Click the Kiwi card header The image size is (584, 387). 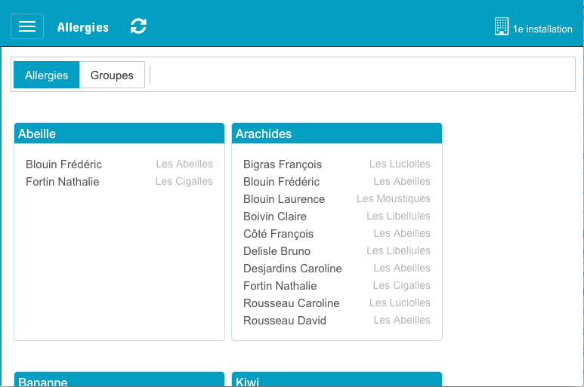336,380
